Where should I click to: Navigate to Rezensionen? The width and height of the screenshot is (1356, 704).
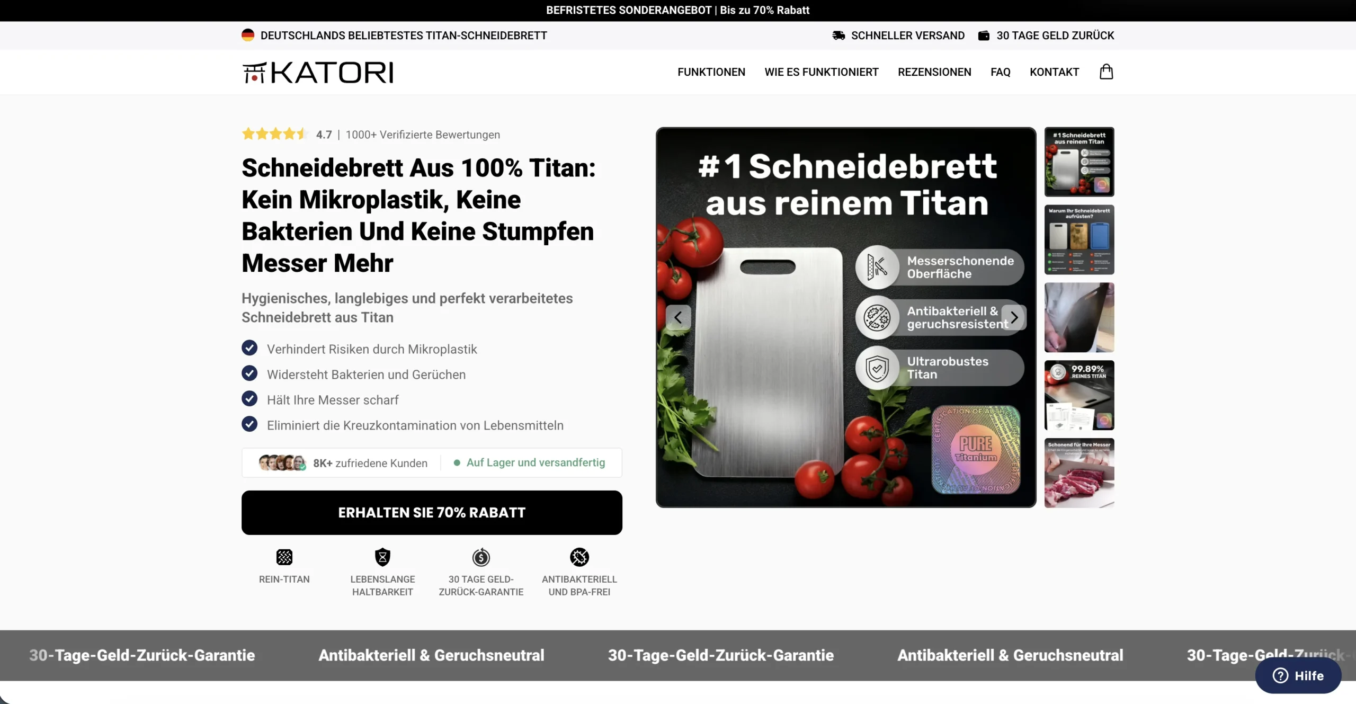point(934,72)
